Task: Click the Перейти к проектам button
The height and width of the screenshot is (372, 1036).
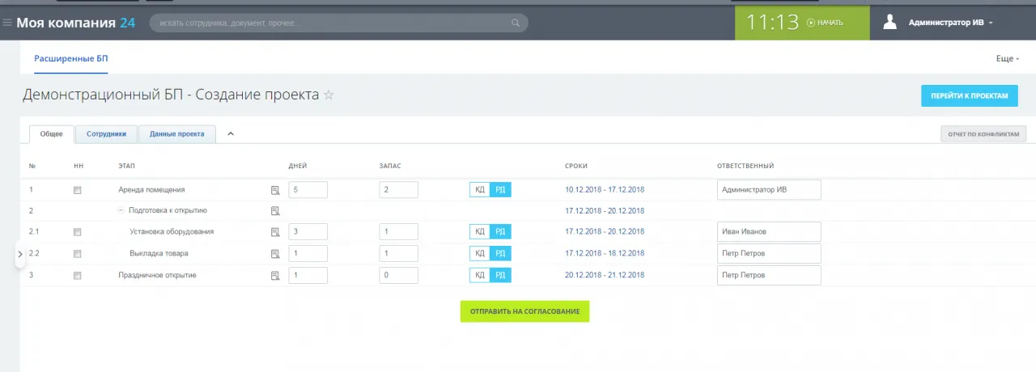Action: point(969,95)
